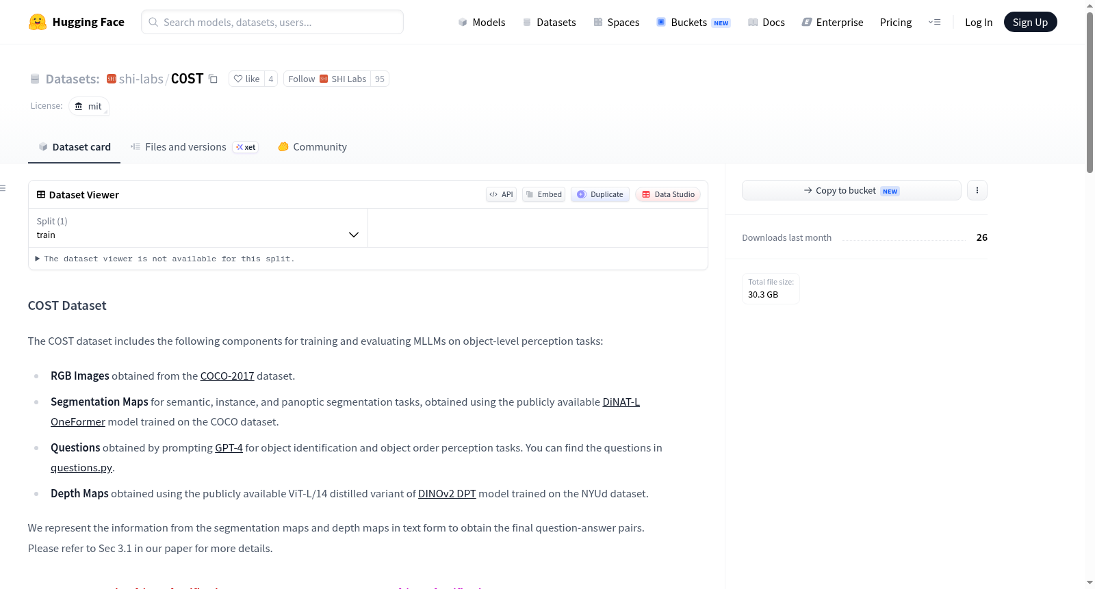Open the Spaces navigation item
The height and width of the screenshot is (589, 1095).
(x=616, y=22)
